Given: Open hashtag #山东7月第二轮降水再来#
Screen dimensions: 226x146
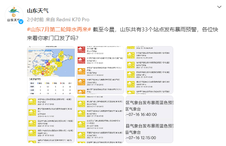Looking at the screenshot, I should [x=59, y=30].
